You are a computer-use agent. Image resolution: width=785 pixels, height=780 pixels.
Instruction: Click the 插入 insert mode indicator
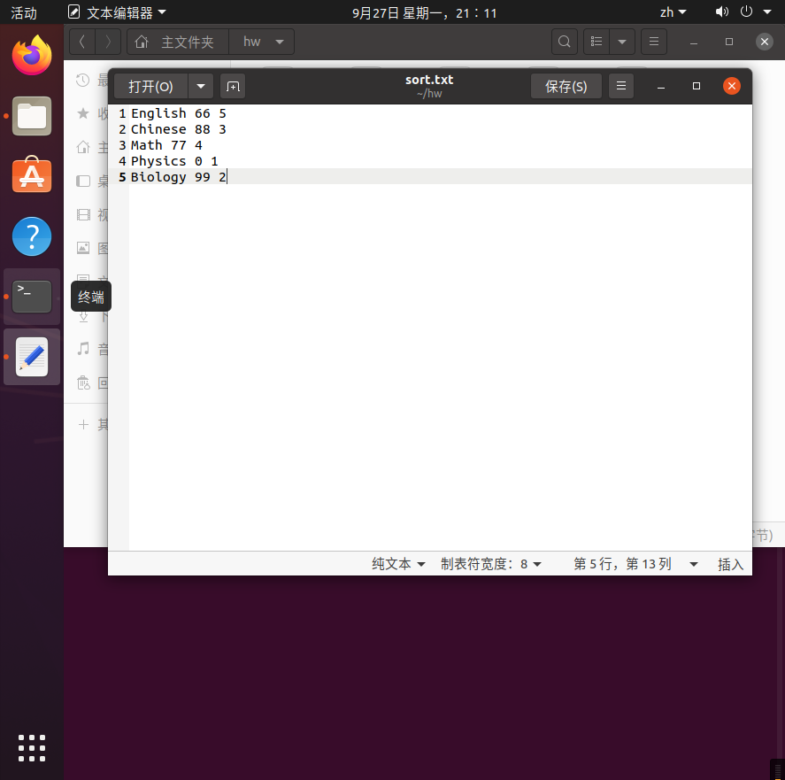click(x=730, y=564)
